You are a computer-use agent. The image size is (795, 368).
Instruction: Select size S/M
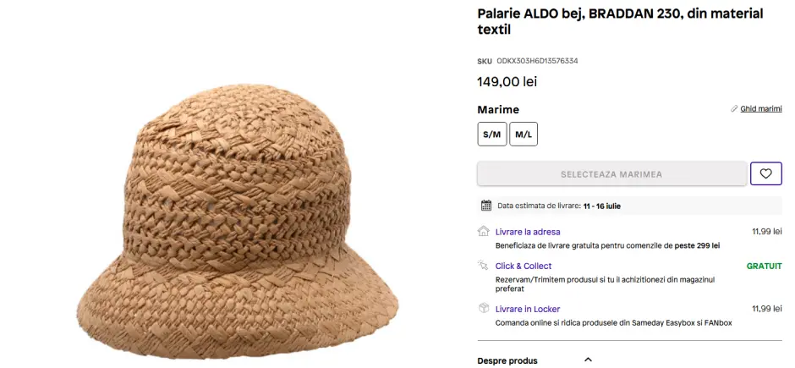(x=492, y=134)
